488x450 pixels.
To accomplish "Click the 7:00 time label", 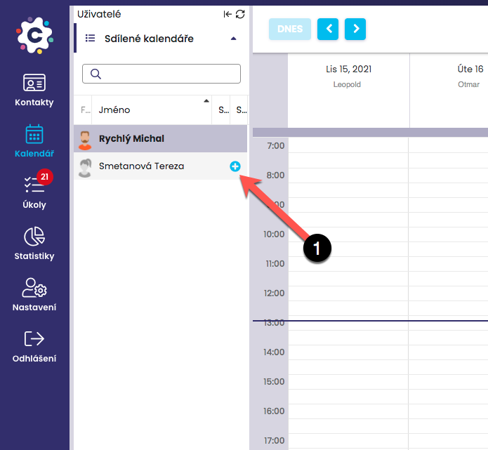I will tap(276, 145).
